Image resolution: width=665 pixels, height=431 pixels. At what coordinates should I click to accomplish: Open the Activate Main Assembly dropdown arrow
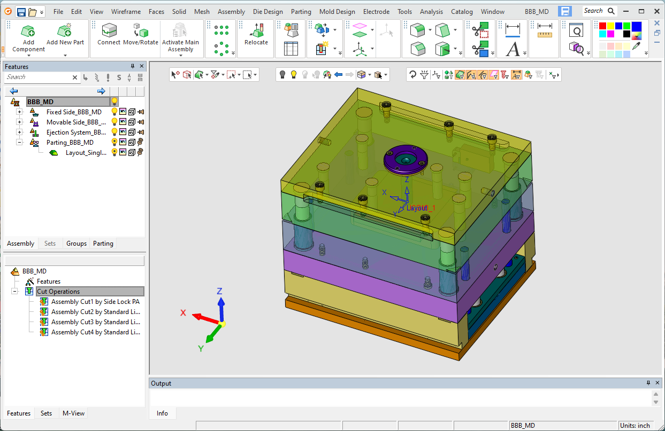tap(181, 55)
